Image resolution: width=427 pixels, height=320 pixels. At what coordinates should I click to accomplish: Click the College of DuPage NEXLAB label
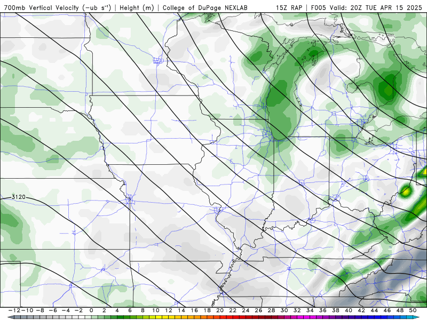click(x=205, y=7)
